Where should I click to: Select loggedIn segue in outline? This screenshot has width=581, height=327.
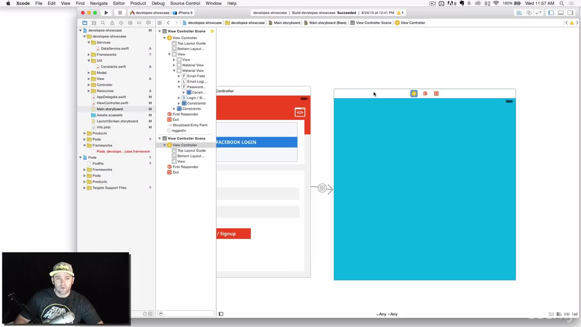pyautogui.click(x=176, y=130)
